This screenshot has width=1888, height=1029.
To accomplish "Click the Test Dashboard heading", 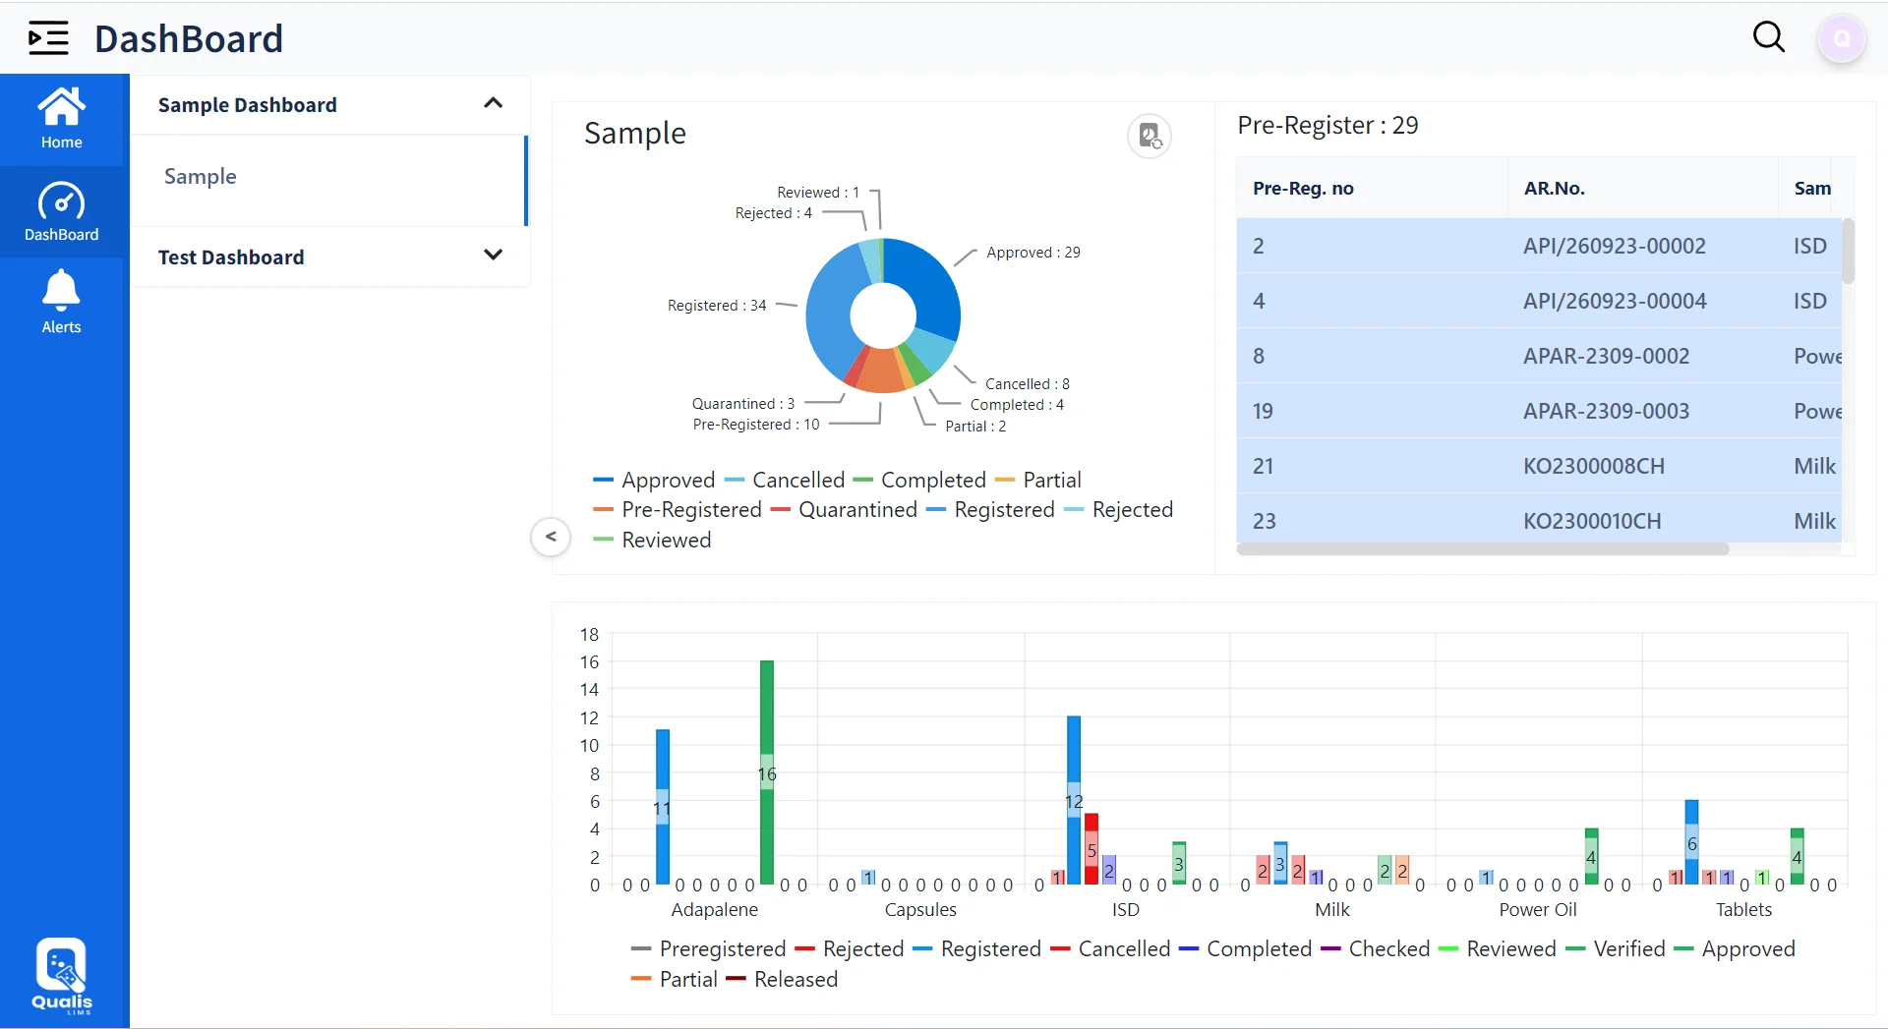I will pos(231,257).
